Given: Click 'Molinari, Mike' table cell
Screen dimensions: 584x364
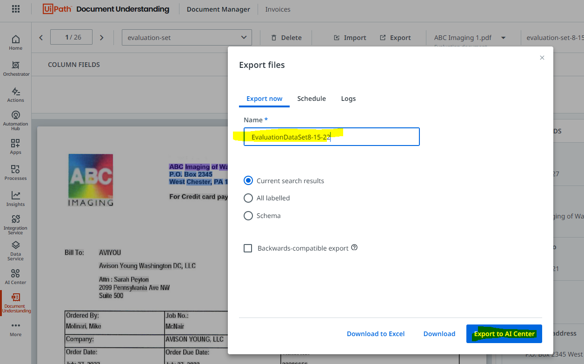Looking at the screenshot, I should click(x=84, y=326).
